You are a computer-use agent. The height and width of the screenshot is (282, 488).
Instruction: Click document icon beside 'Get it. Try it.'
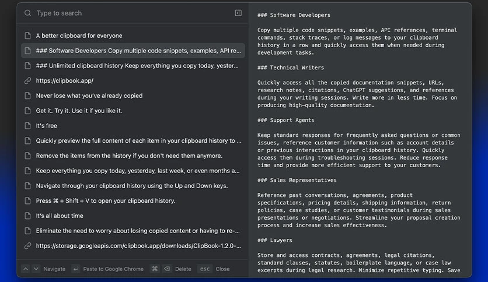point(27,111)
